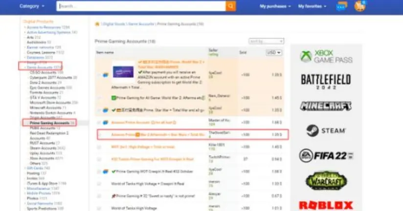Image resolution: width=403 pixels, height=211 pixels.
Task: Tick checkbox for WOT High Voltage orange listing
Action: 99,147
